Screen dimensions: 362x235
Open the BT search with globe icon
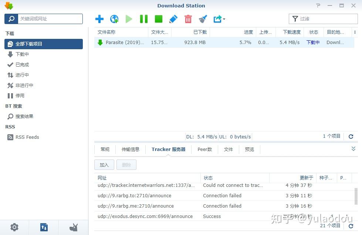[114, 19]
